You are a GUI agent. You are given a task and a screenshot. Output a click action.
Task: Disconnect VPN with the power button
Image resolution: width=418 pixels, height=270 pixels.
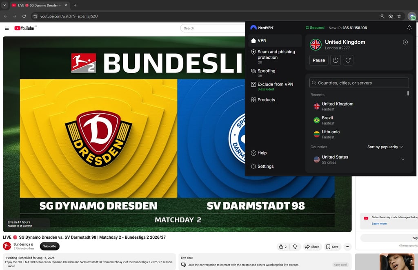click(336, 60)
